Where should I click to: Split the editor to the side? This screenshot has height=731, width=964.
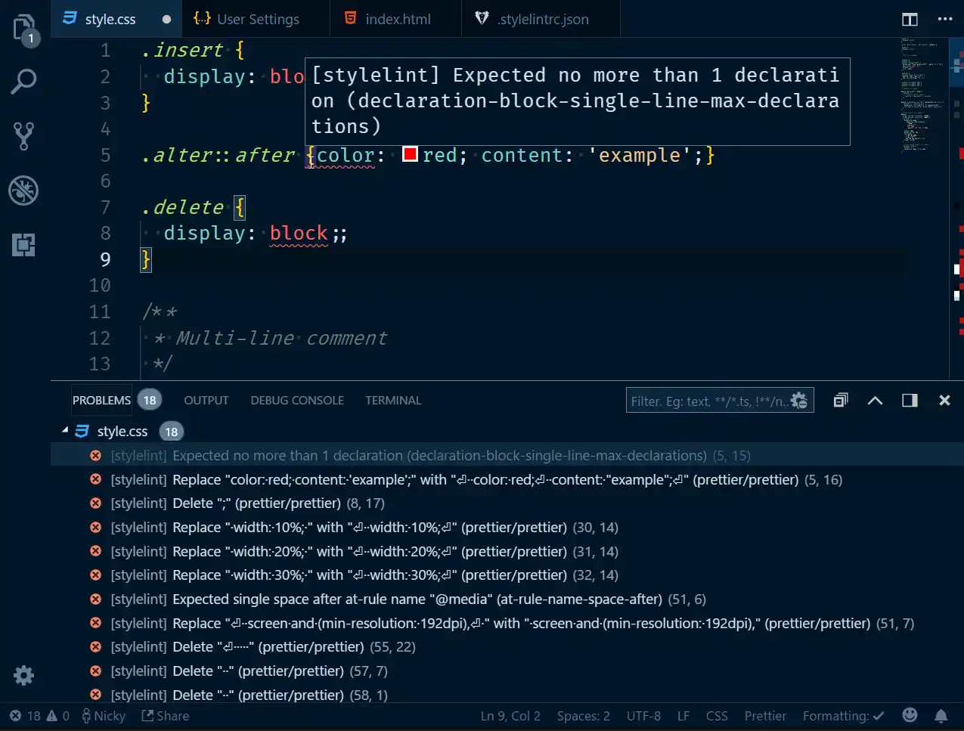[x=910, y=20]
